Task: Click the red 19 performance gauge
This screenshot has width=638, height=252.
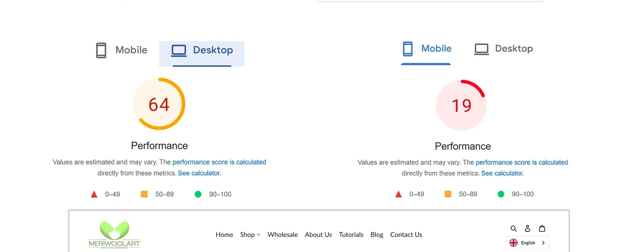Action: [x=461, y=105]
